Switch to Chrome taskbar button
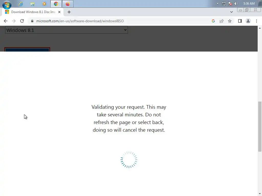The width and height of the screenshot is (262, 196). [56, 4]
